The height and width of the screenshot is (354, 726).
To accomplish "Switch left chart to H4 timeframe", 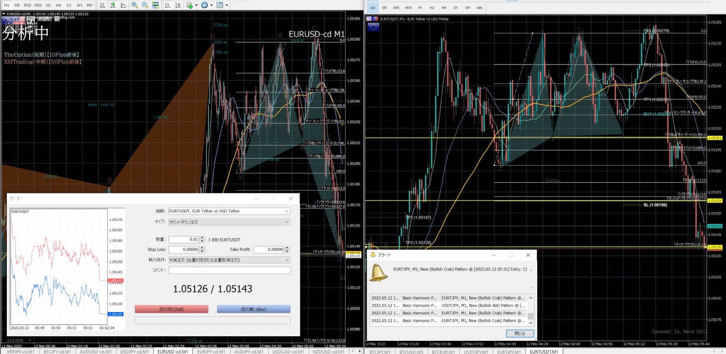I will pos(58,5).
